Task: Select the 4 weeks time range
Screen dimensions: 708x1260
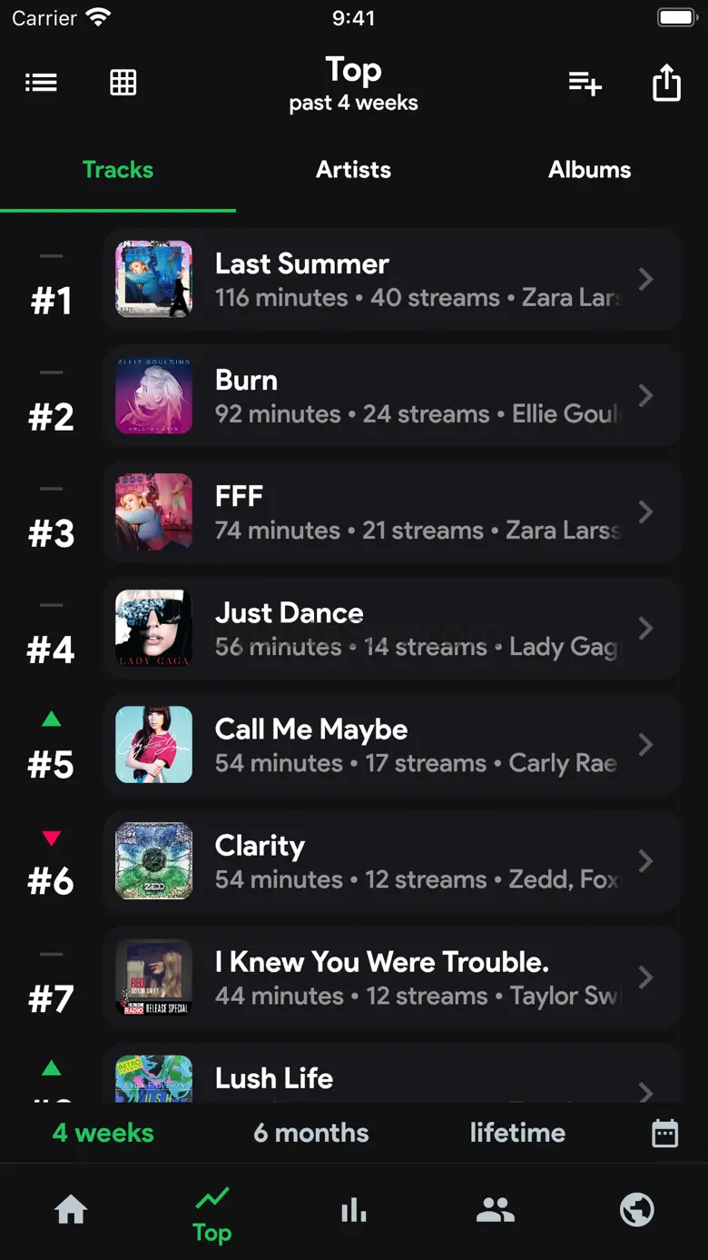Action: click(x=103, y=1133)
